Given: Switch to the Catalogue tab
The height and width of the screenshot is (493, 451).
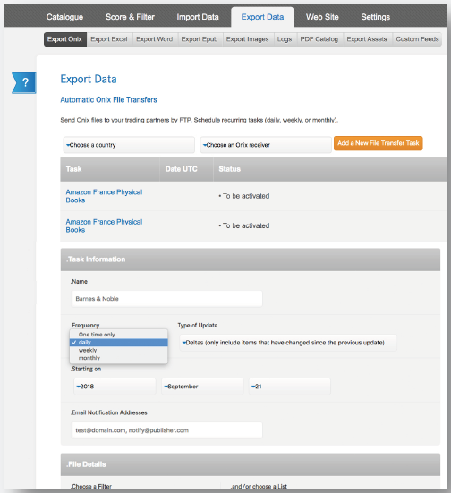Looking at the screenshot, I should click(x=64, y=17).
